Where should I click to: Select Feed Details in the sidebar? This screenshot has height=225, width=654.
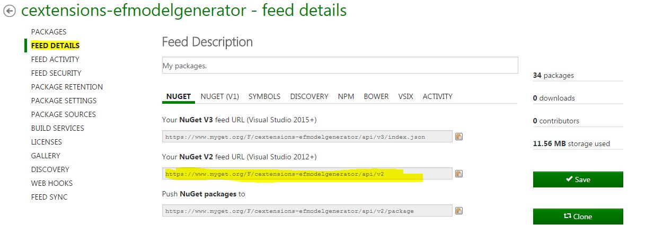[55, 46]
